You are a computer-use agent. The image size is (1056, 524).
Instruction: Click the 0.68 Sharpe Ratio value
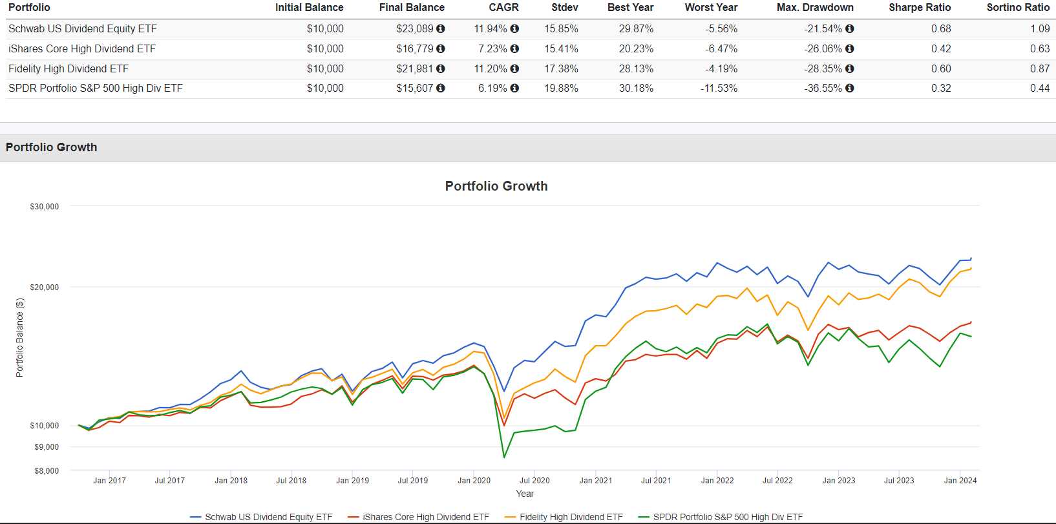941,28
